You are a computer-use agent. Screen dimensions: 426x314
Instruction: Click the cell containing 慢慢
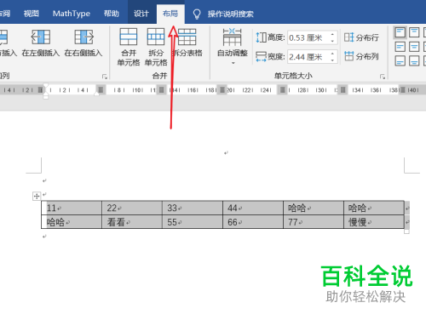click(374, 222)
